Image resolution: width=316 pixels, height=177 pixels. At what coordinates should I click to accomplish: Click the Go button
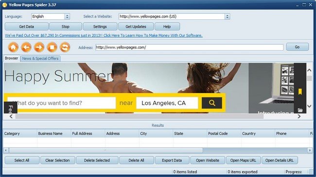tap(297, 47)
